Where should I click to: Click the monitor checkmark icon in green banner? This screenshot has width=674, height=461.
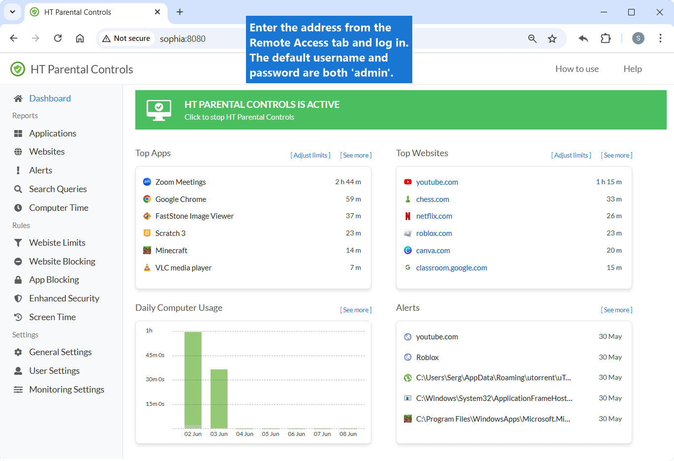[159, 110]
